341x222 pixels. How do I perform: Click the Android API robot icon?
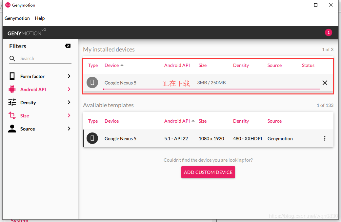pyautogui.click(x=12, y=90)
